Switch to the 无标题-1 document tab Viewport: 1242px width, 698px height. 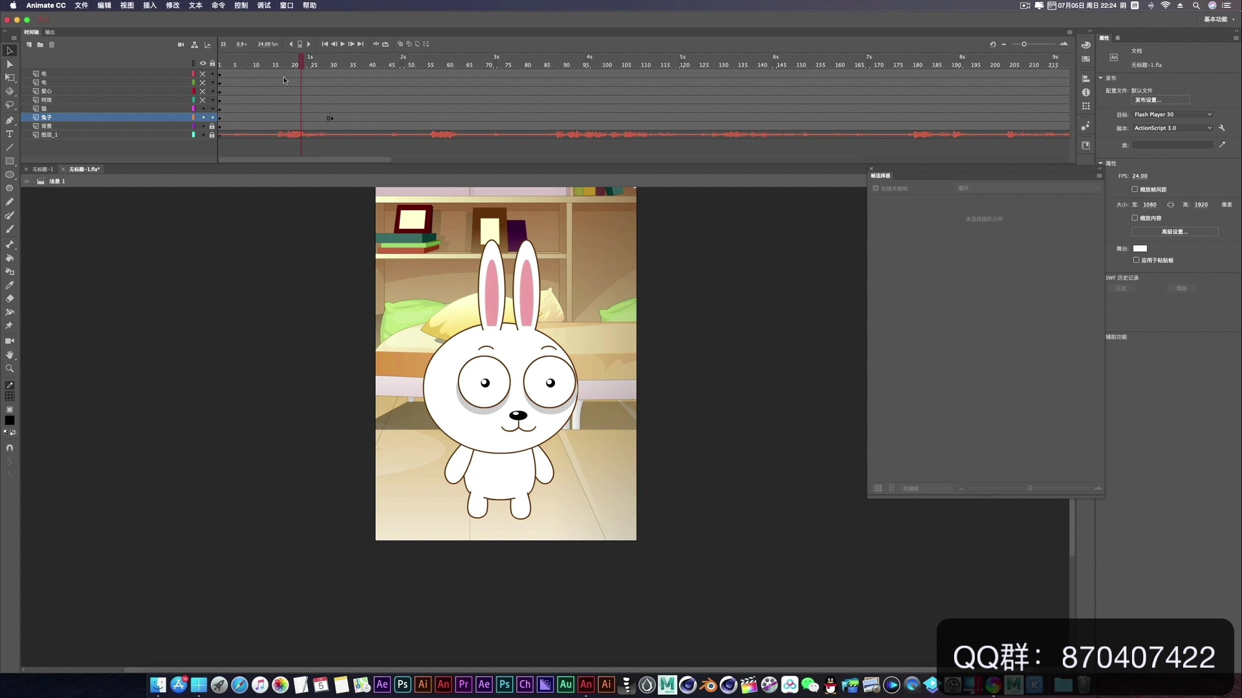(43, 169)
